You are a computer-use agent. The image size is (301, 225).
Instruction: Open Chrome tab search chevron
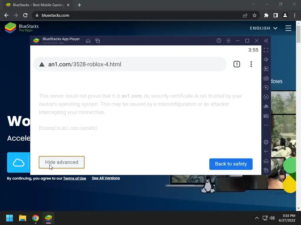pyautogui.click(x=254, y=4)
